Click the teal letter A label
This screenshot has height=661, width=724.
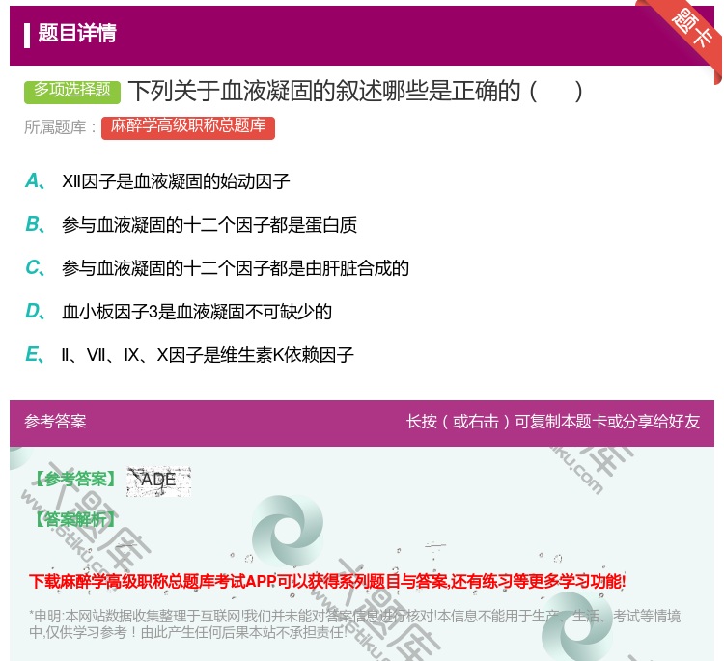[x=34, y=181]
